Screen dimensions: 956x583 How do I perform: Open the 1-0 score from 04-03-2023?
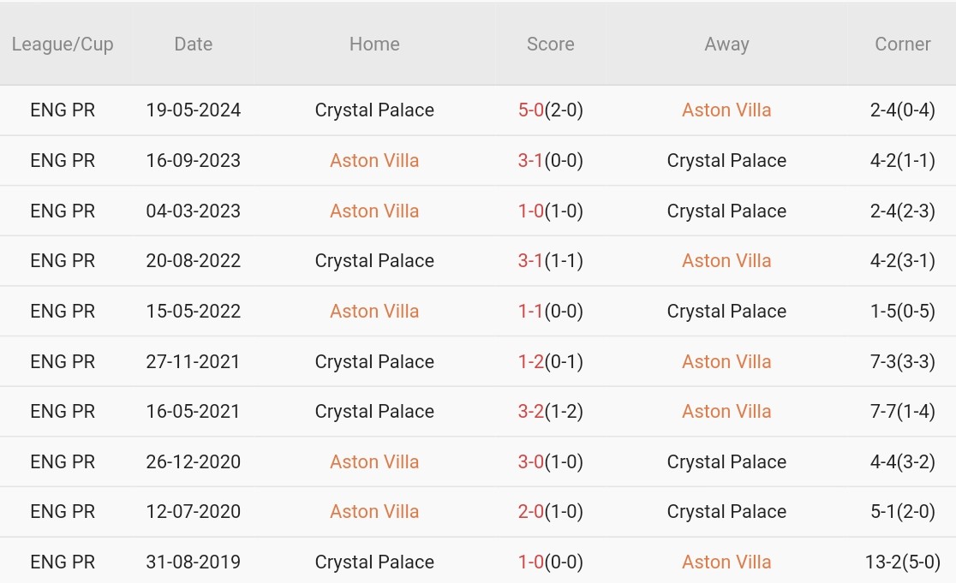click(x=531, y=211)
